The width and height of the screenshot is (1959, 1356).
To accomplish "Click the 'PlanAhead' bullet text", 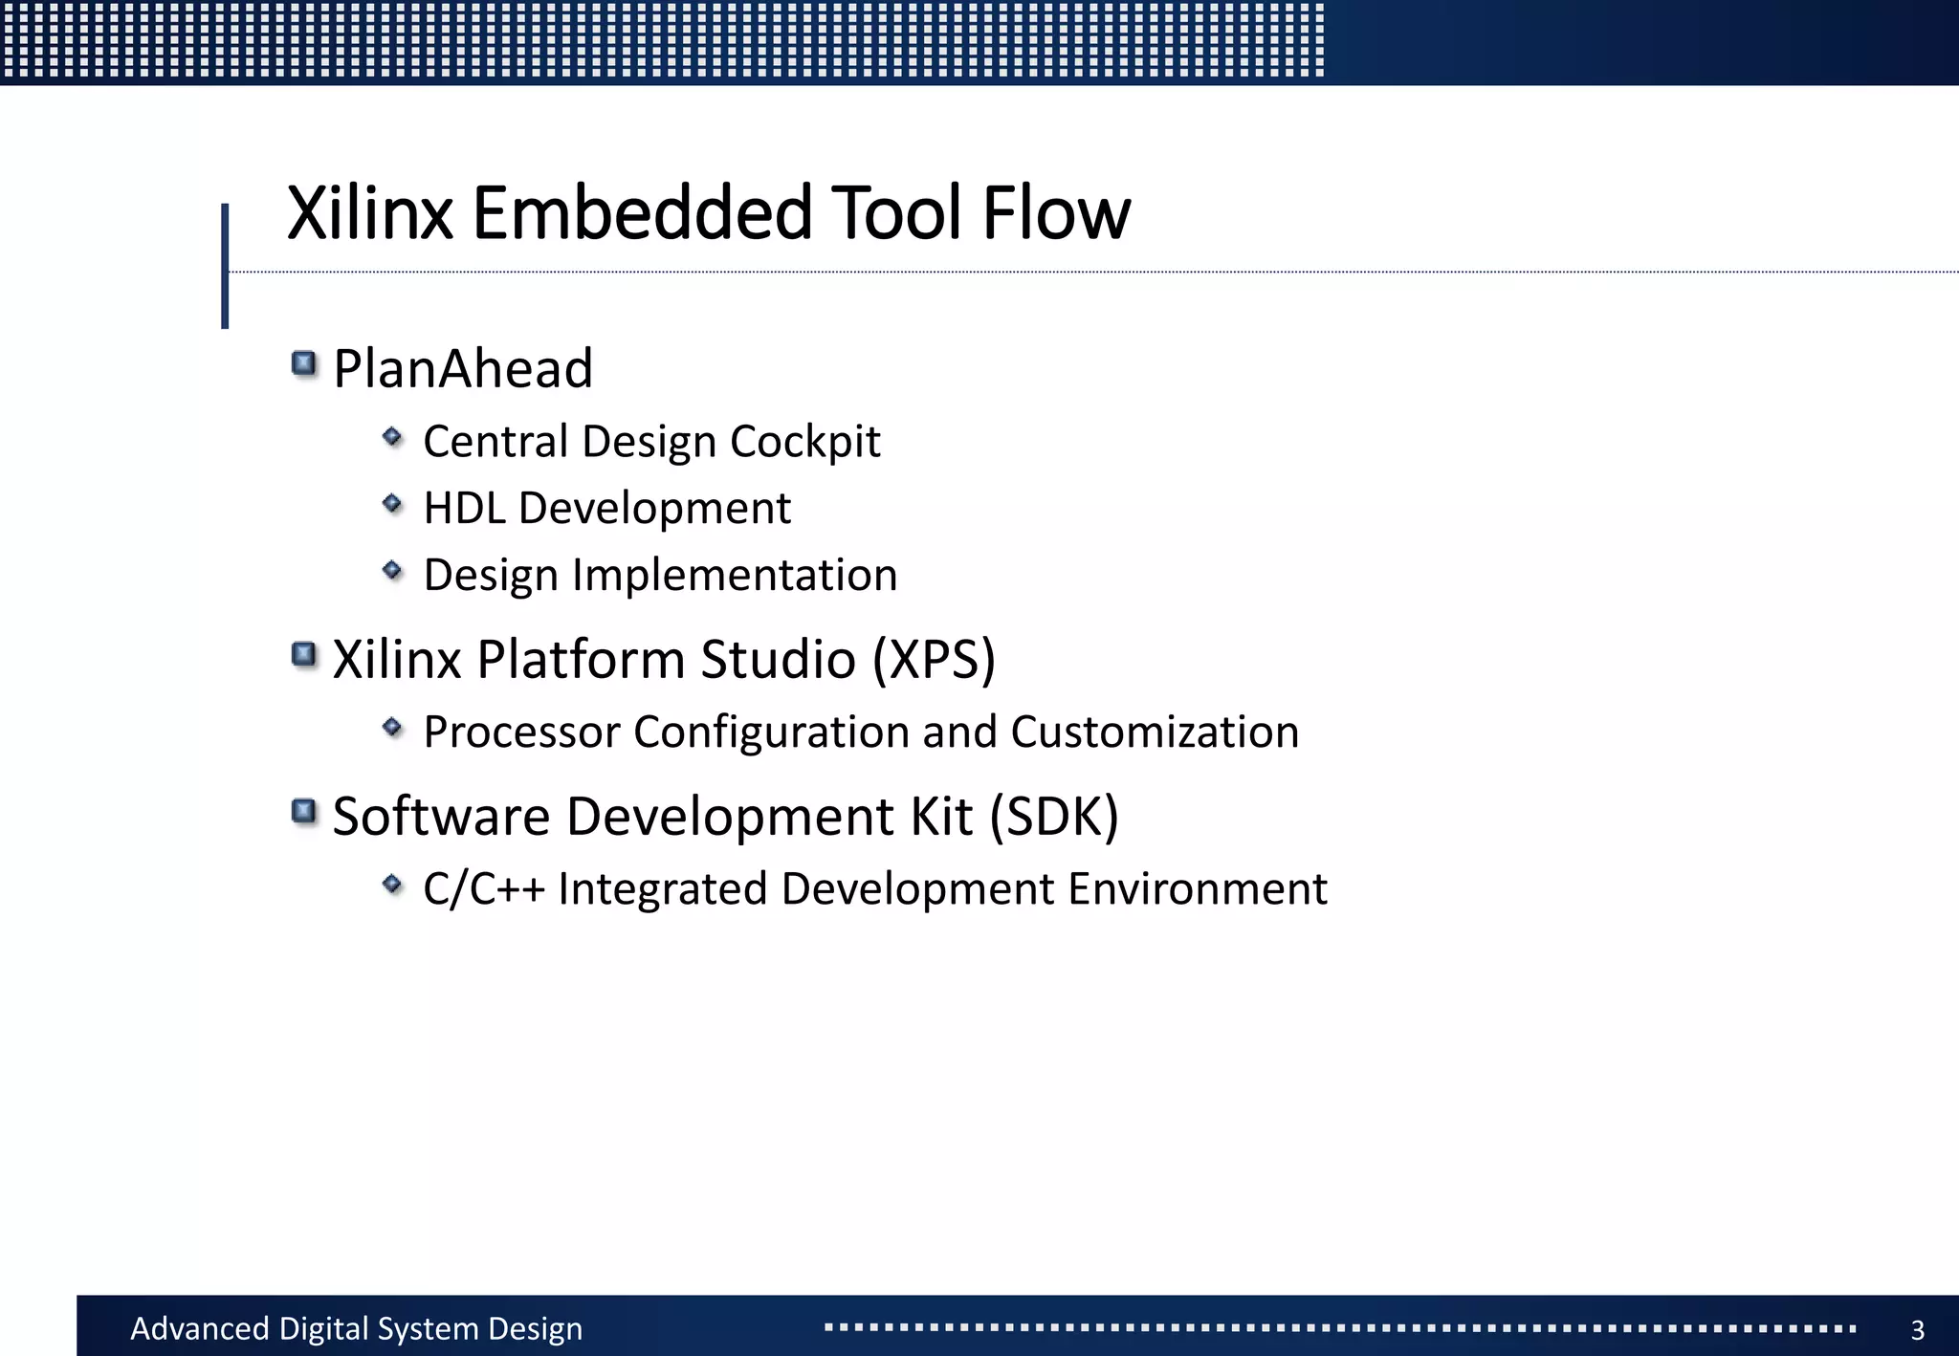I will point(463,369).
